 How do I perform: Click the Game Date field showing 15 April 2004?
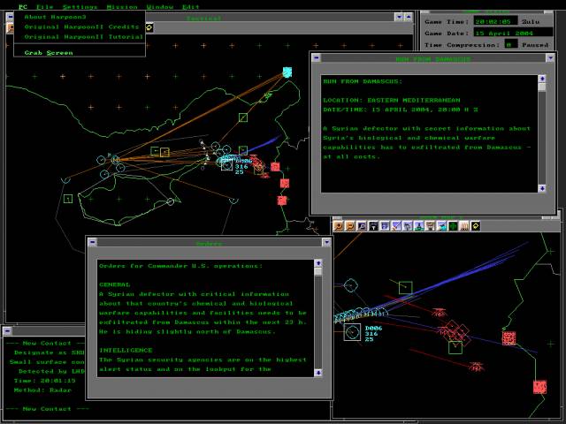tap(513, 33)
